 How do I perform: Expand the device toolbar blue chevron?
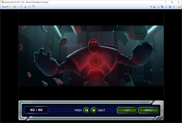pos(151,7)
